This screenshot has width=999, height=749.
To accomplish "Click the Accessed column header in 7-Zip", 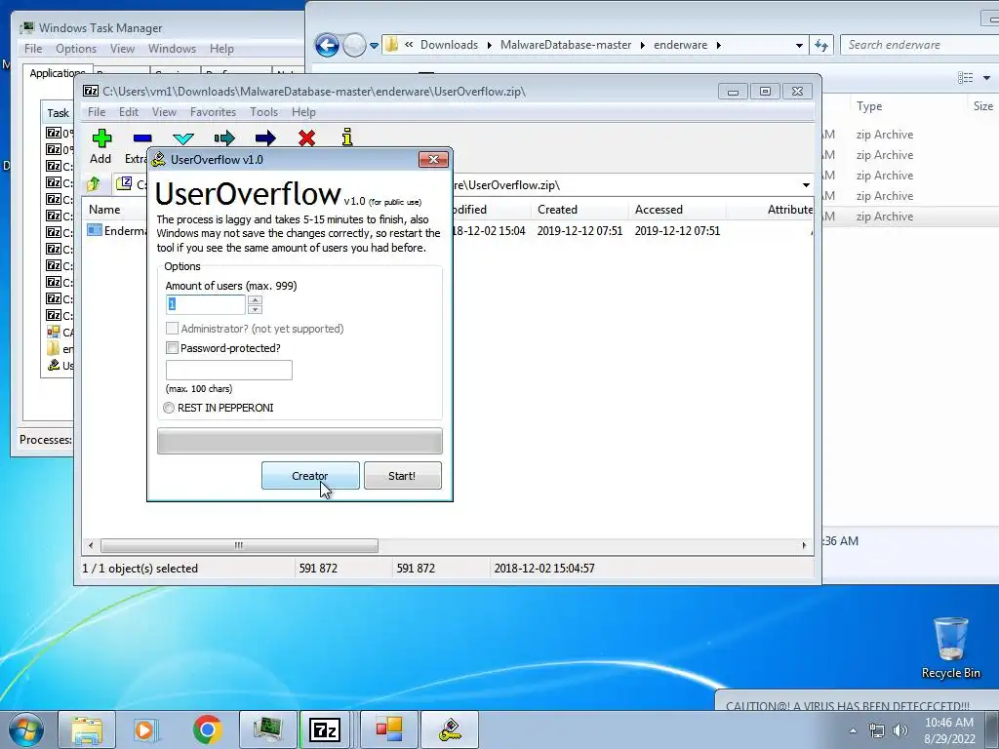I will pyautogui.click(x=677, y=210).
